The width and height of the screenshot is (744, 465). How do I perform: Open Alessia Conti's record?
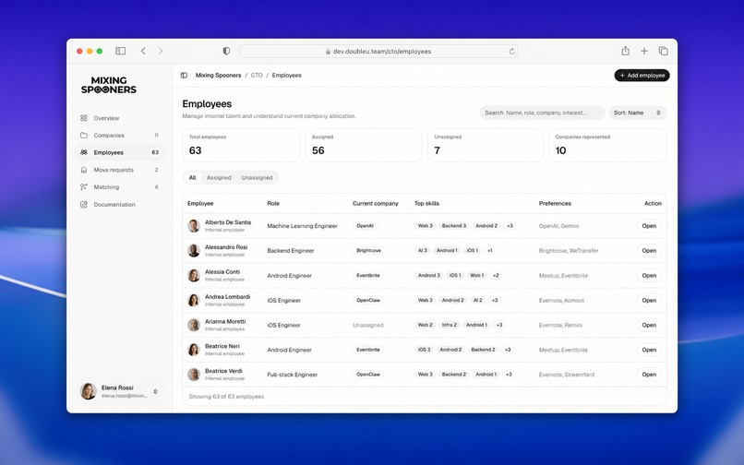click(x=649, y=275)
